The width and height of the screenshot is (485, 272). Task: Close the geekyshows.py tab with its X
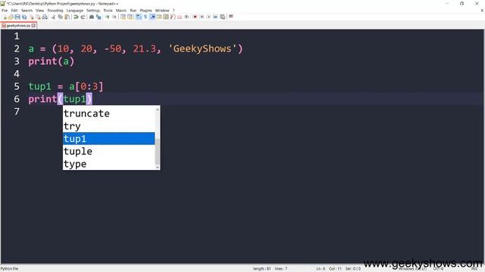click(33, 26)
